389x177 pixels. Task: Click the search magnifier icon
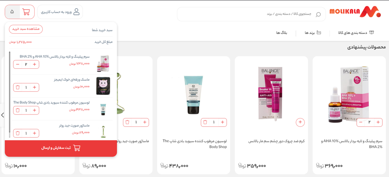[318, 14]
